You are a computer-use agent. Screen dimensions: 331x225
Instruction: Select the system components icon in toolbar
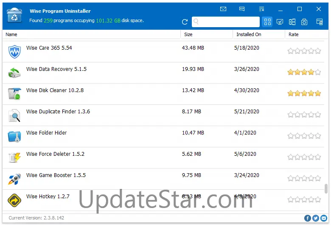304,22
